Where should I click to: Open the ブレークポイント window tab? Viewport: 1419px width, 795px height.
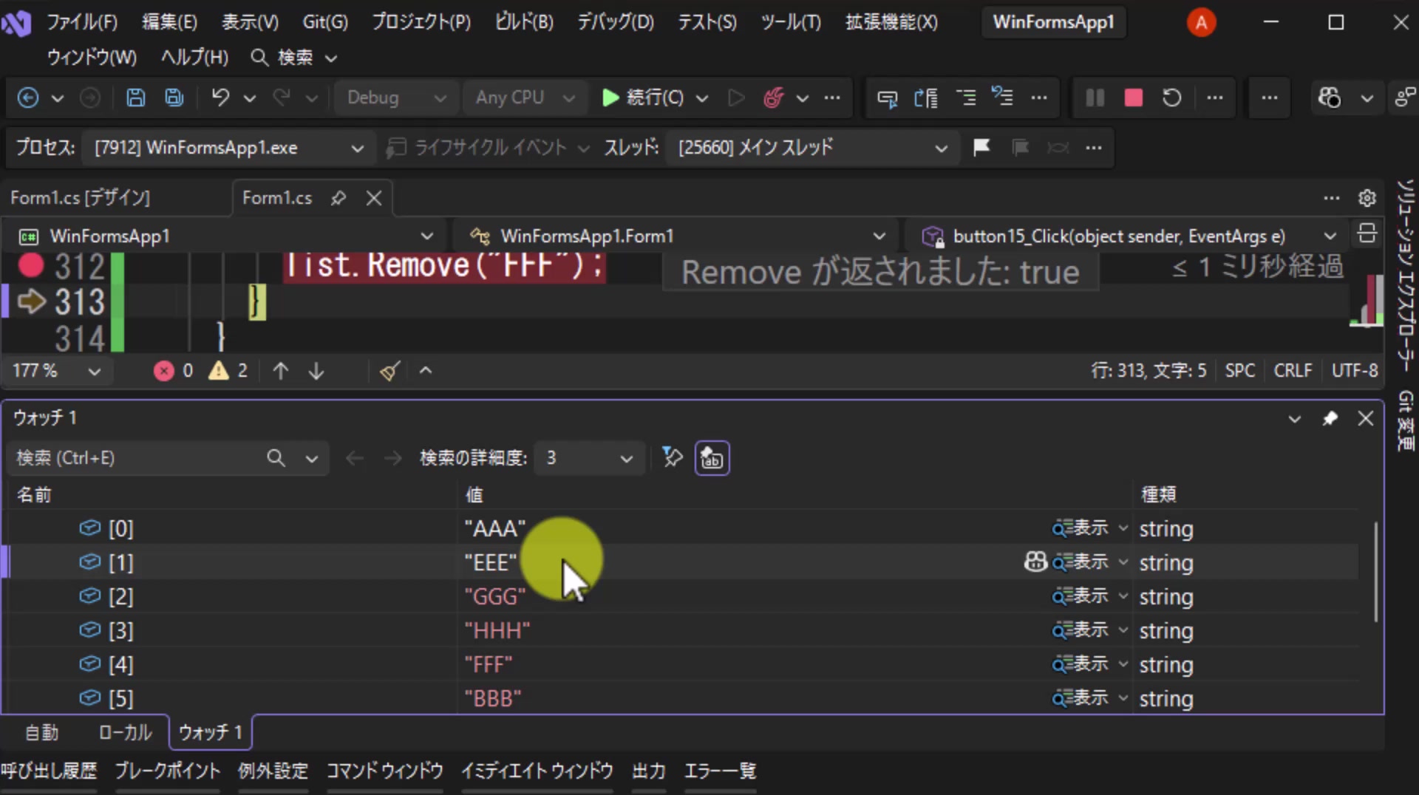167,771
